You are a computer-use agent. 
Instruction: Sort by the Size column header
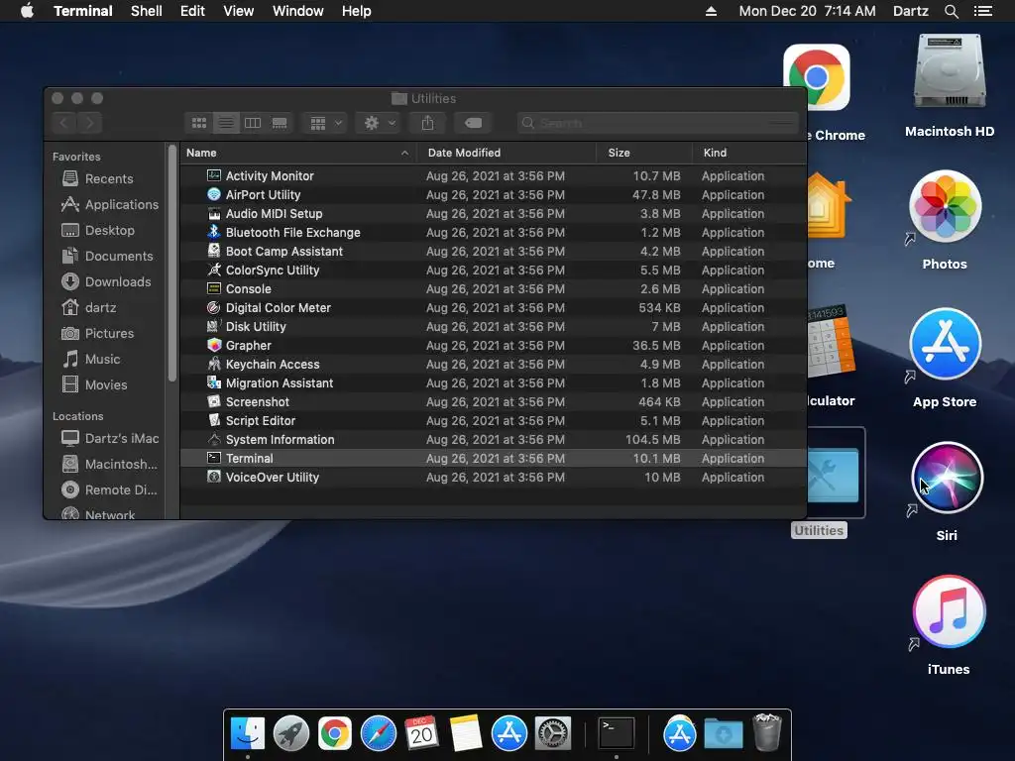coord(644,153)
